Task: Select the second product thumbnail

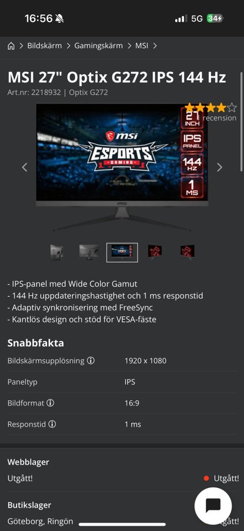Action: [x=89, y=252]
